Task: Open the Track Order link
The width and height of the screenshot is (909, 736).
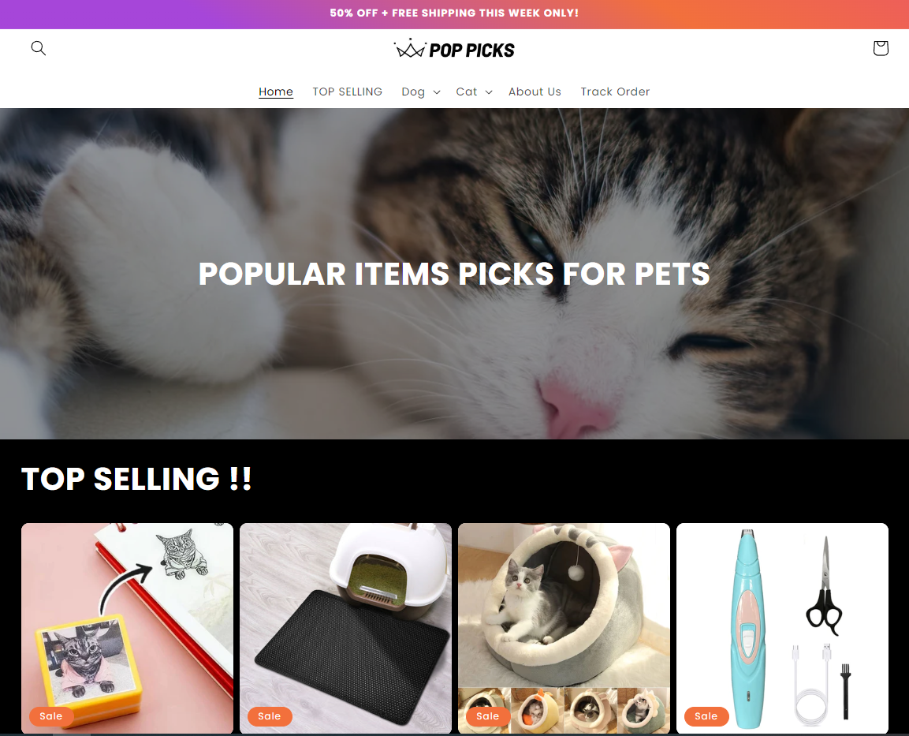Action: tap(615, 92)
